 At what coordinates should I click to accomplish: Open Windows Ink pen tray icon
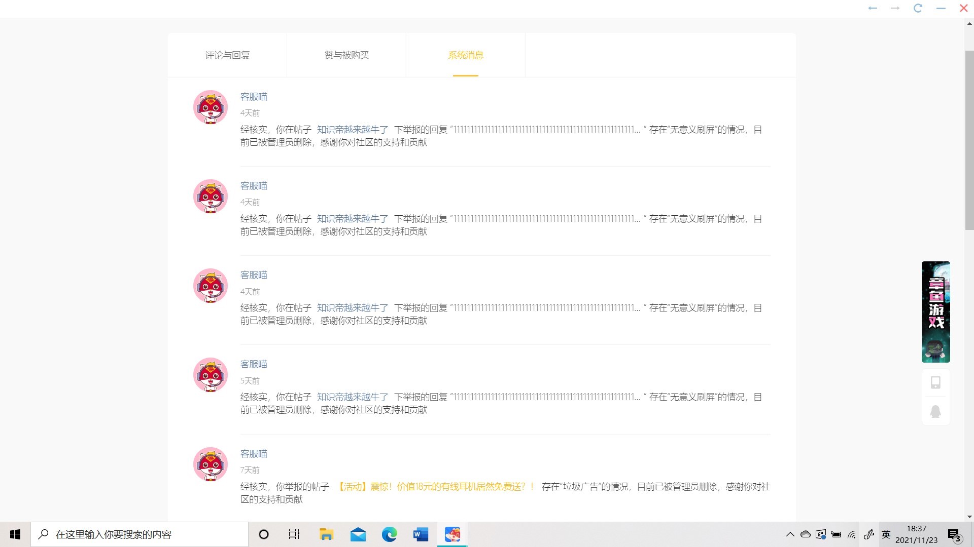869,534
